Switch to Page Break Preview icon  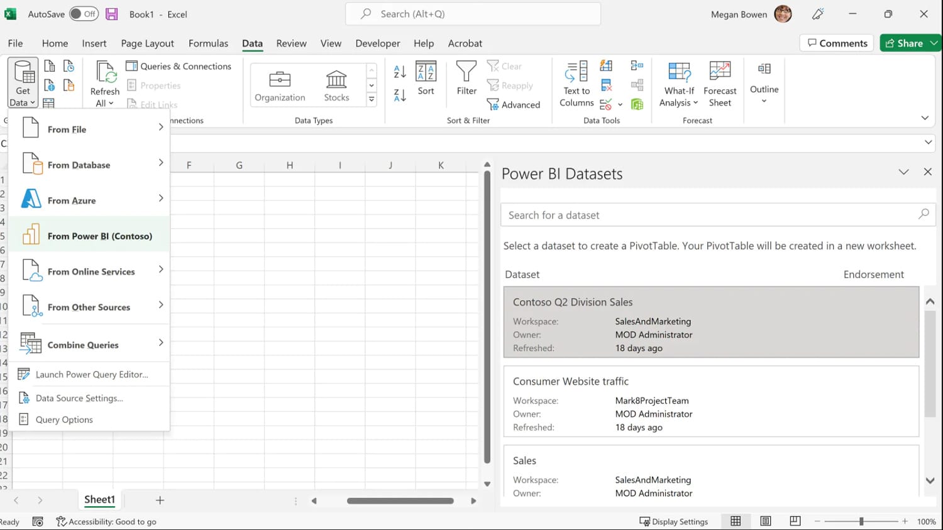pyautogui.click(x=795, y=521)
